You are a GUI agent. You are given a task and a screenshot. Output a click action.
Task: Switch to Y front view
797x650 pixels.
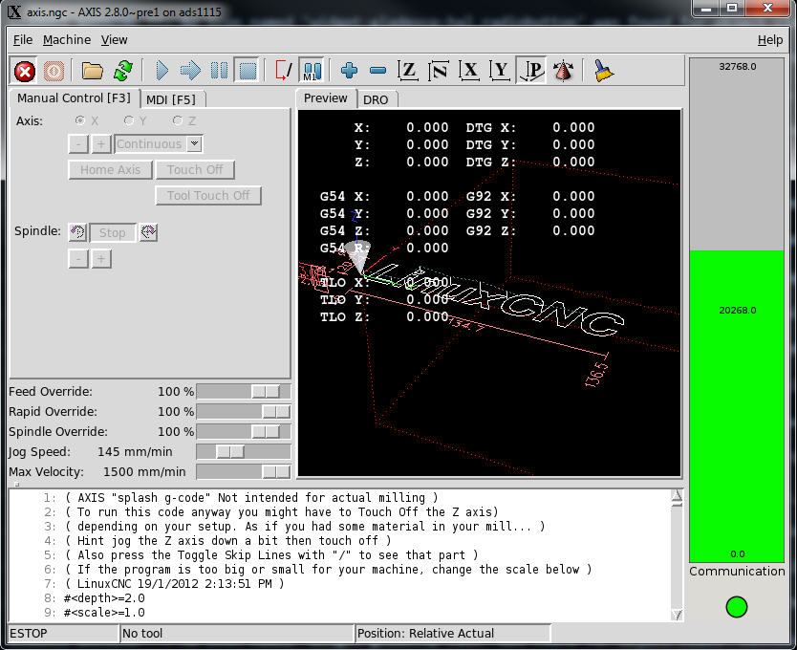tap(500, 71)
